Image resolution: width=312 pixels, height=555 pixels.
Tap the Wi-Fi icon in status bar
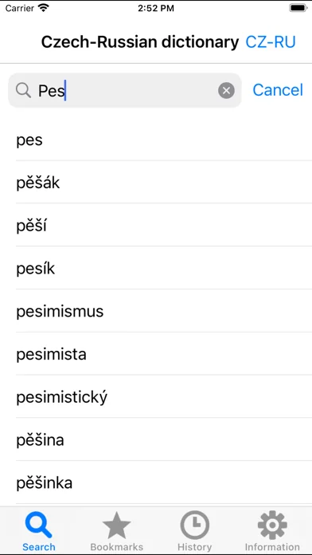[44, 8]
